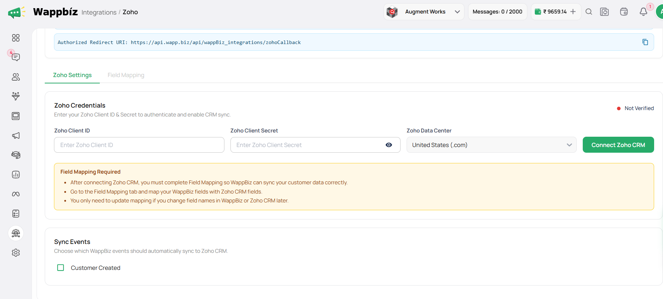Open the calendar schedule icon in header
Viewport: 663px width, 299px height.
click(624, 12)
